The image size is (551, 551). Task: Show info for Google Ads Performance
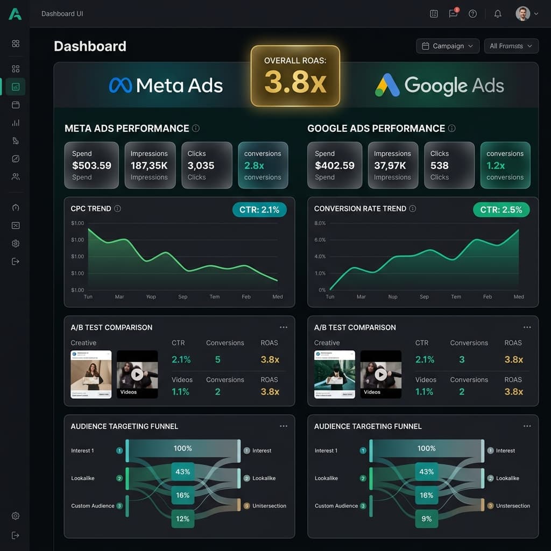coord(452,128)
